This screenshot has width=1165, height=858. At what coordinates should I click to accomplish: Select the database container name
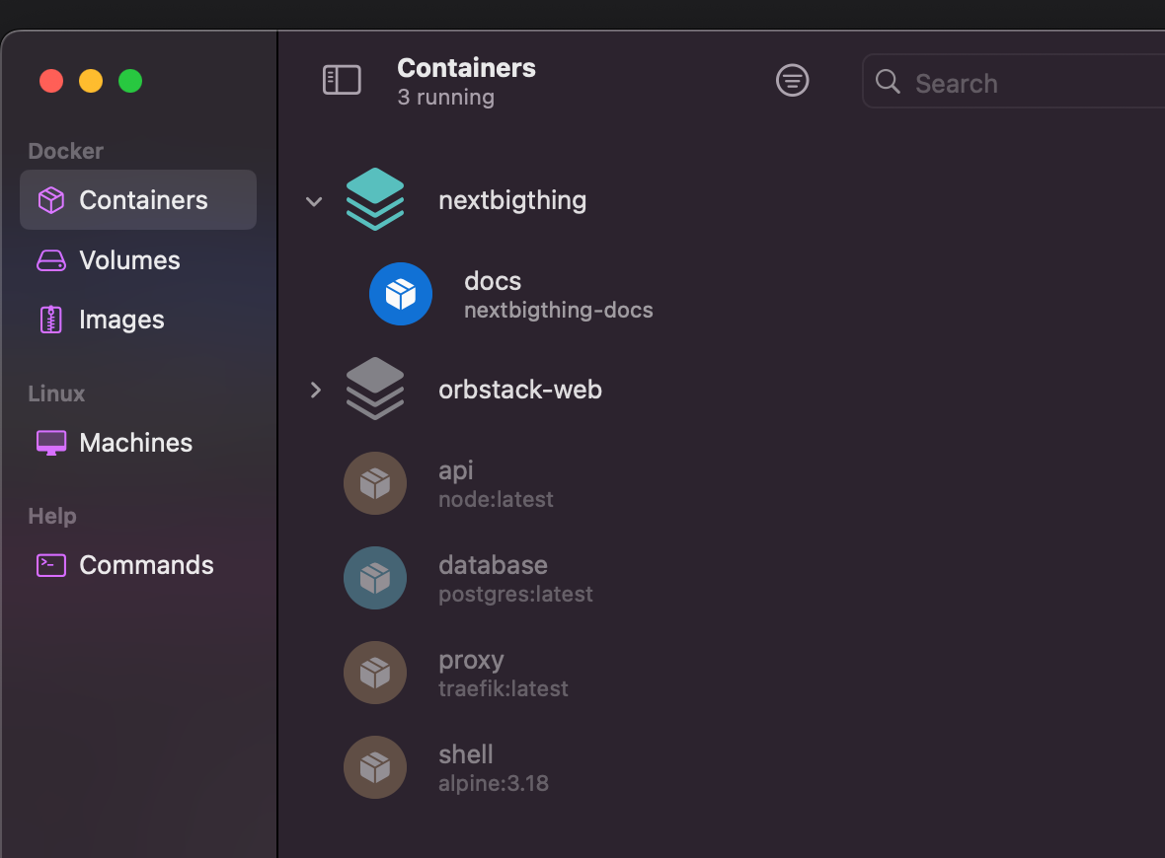point(494,565)
